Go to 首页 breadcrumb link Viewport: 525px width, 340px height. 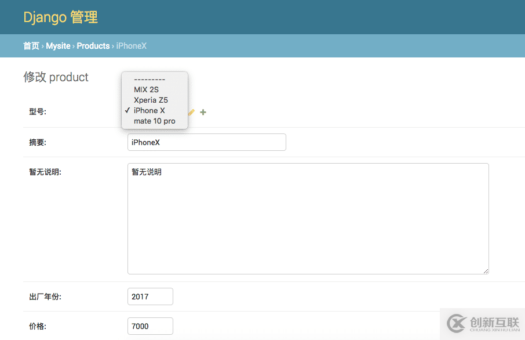[31, 46]
